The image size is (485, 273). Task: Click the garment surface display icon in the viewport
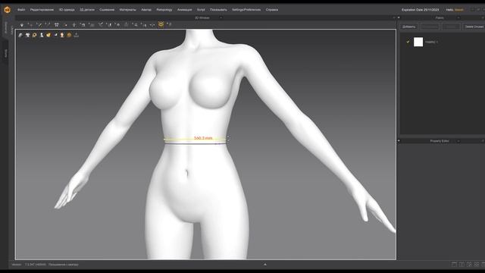point(20,35)
